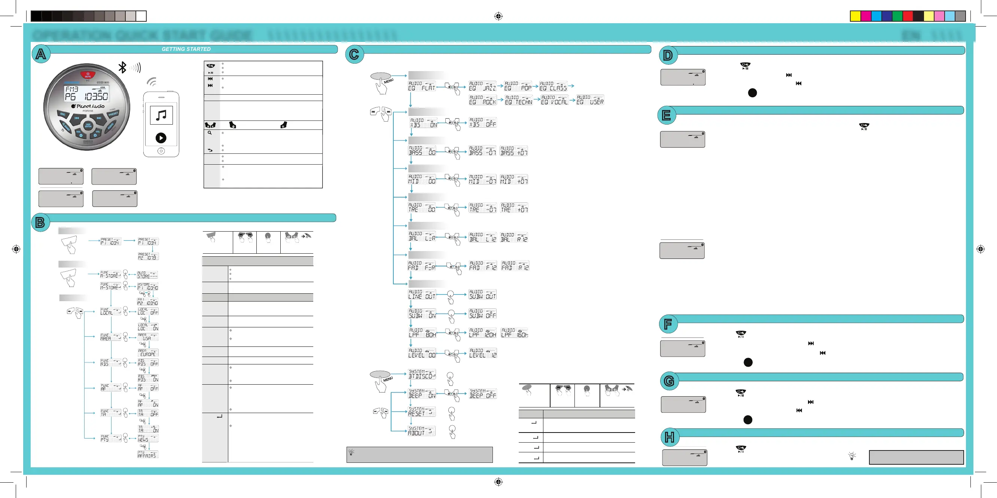Click the next-track icon in section G
997x498 pixels.
(x=811, y=402)
